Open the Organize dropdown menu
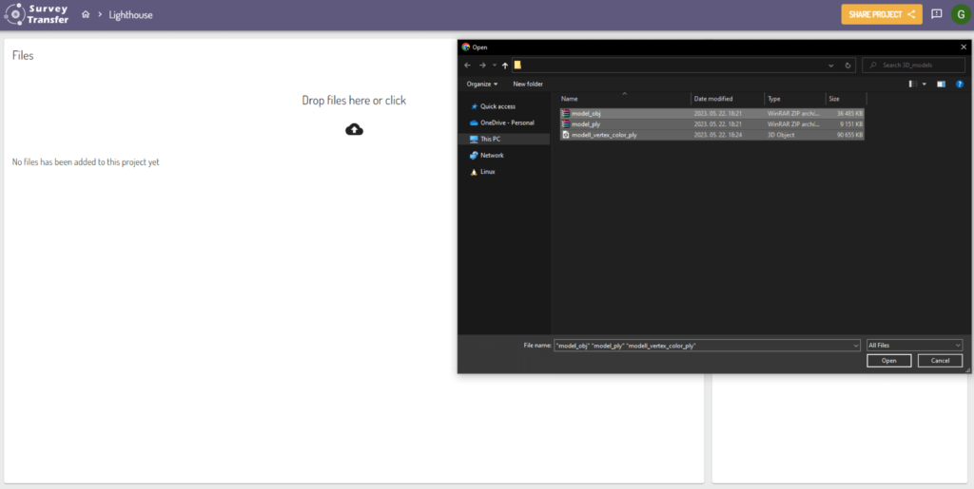974x489 pixels. coord(482,84)
